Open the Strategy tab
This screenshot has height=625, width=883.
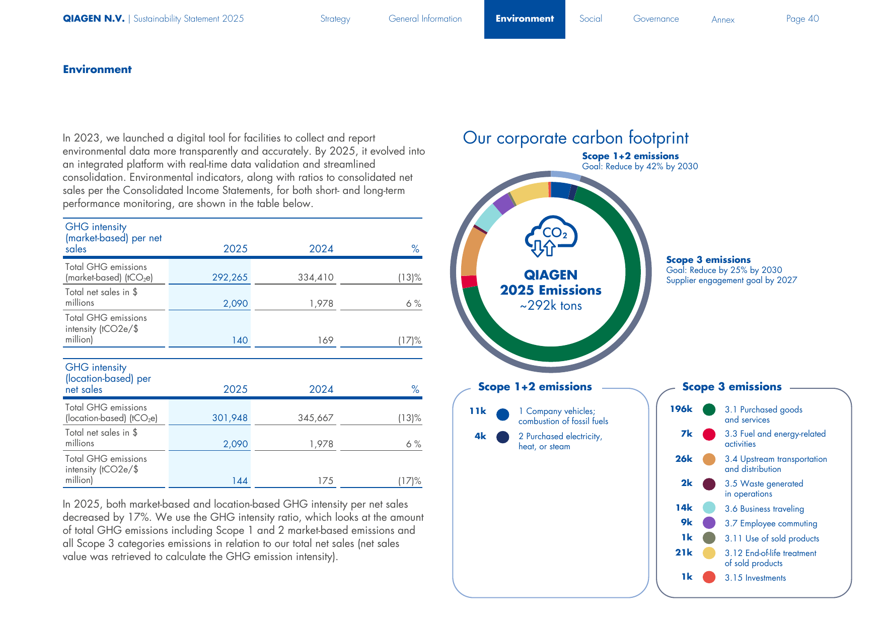click(335, 19)
